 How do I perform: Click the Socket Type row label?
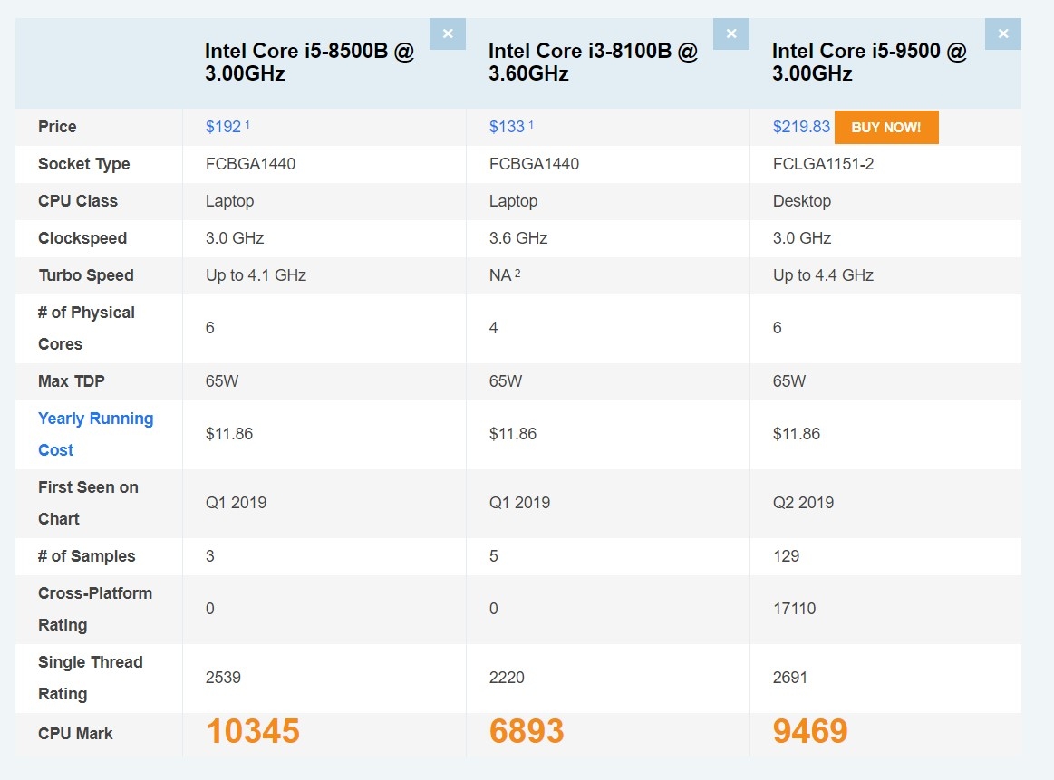click(83, 164)
